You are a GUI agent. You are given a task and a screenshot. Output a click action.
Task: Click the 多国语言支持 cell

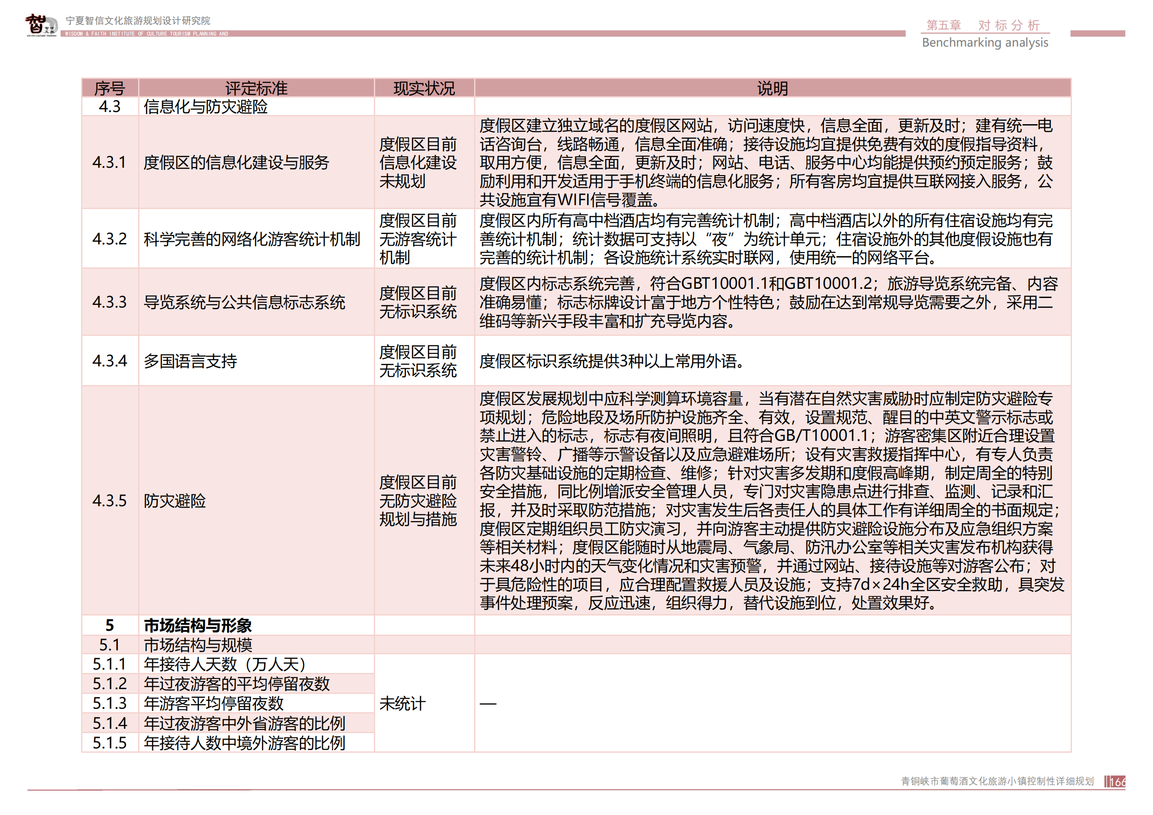(x=190, y=361)
